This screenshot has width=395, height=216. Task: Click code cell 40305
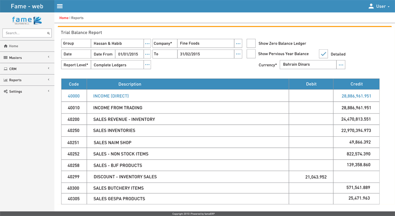click(x=74, y=199)
